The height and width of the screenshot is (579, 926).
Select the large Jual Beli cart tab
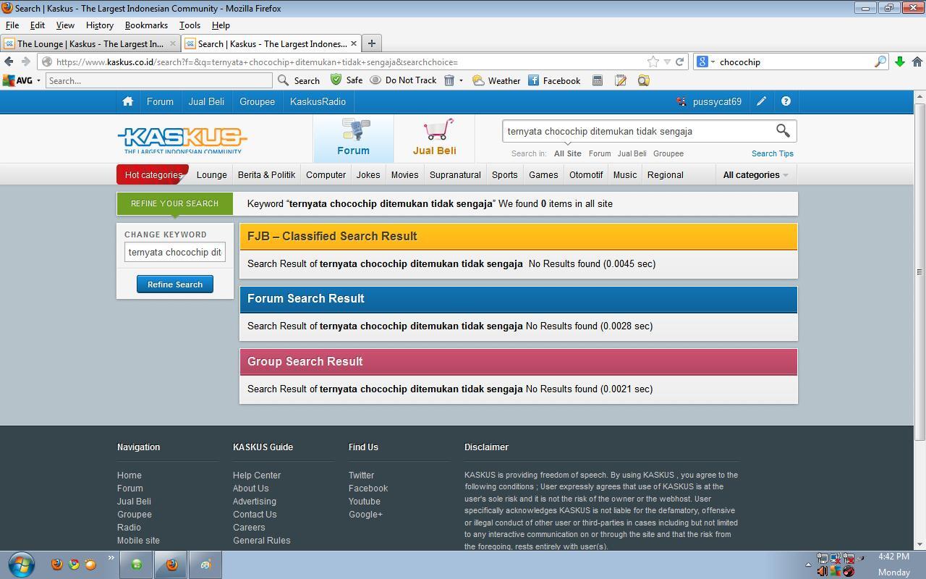tap(434, 138)
